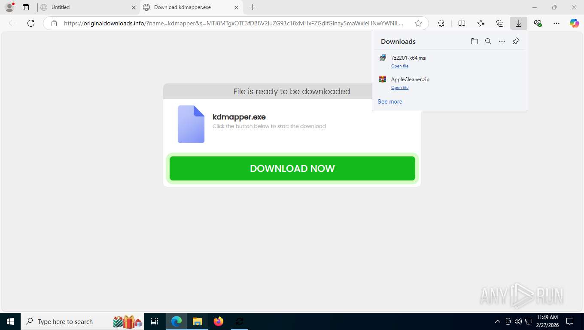Select the 7z2201-x64.msi download entry
Screen dimensions: 584x330
point(450,61)
